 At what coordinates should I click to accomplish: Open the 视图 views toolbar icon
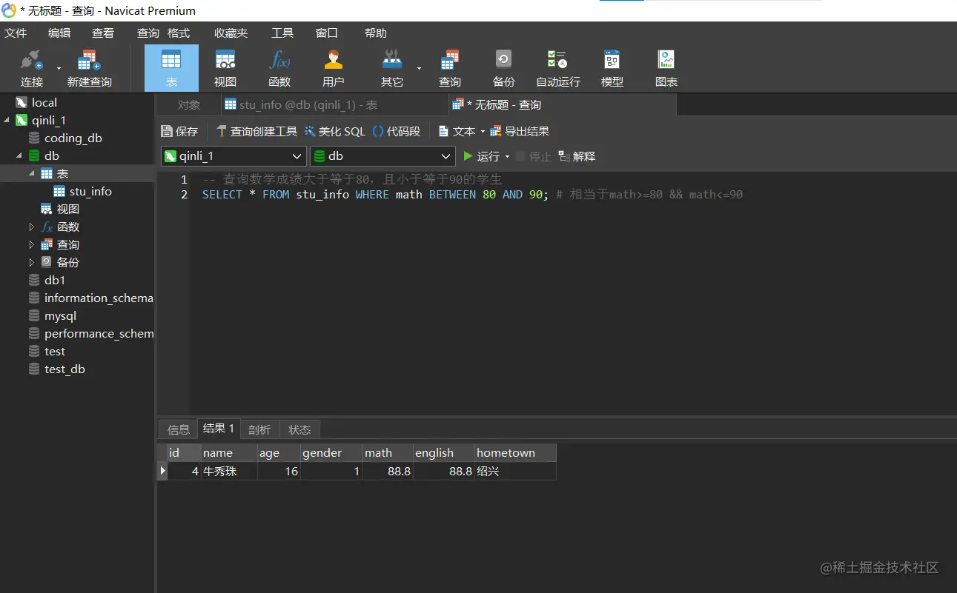[225, 68]
